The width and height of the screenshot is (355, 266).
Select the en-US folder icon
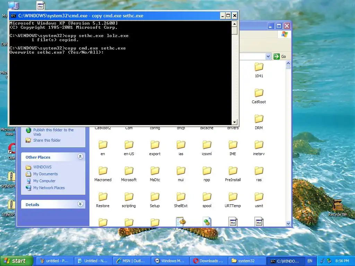[129, 145]
